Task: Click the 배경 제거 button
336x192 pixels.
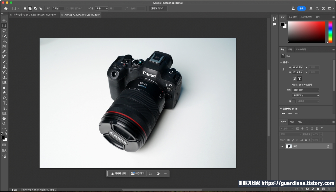Action: click(x=138, y=174)
